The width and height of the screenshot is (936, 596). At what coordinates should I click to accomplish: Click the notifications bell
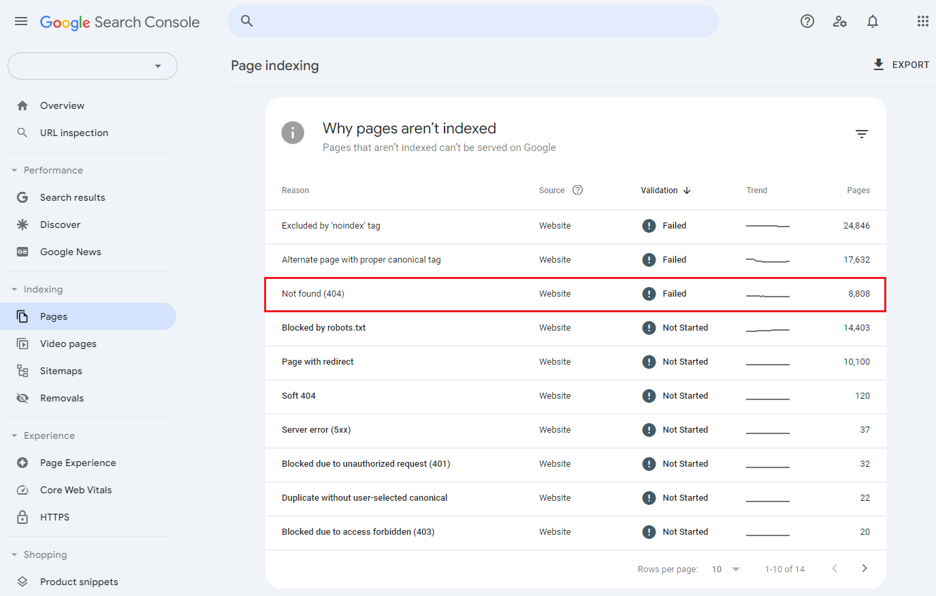tap(872, 21)
